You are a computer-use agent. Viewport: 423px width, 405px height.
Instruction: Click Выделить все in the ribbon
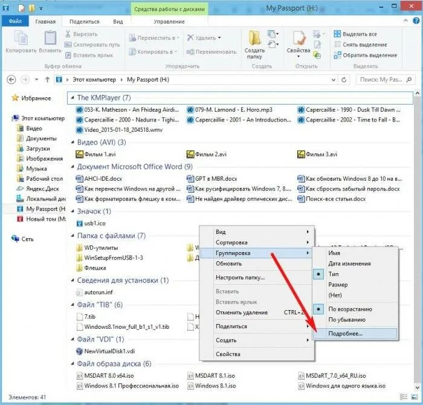coord(355,34)
